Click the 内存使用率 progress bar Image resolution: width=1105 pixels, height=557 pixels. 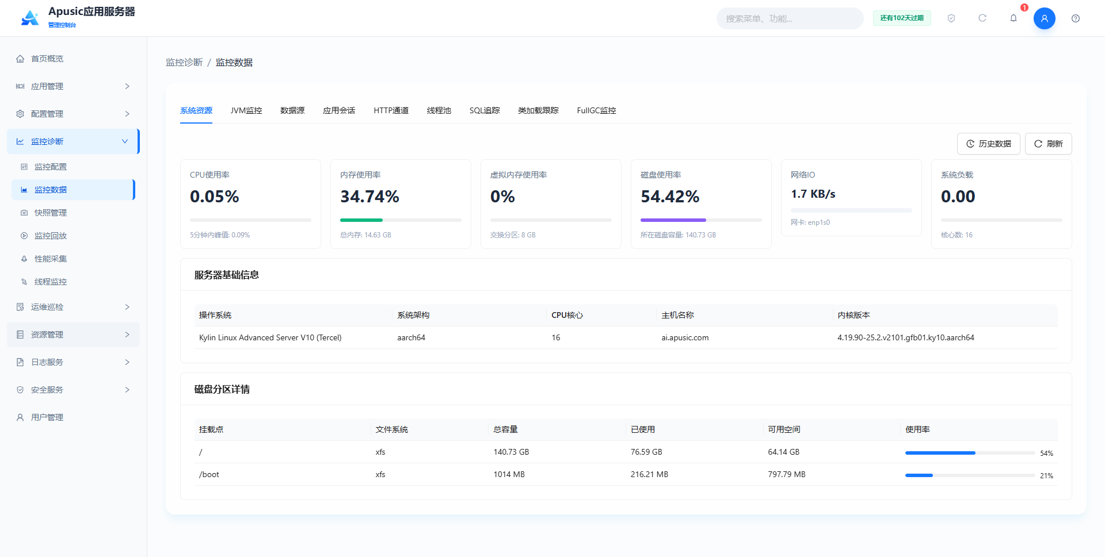[401, 220]
